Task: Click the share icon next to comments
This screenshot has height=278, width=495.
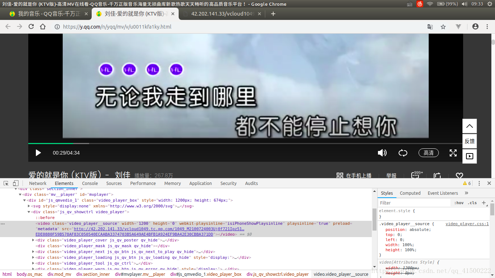Action: [x=437, y=176]
